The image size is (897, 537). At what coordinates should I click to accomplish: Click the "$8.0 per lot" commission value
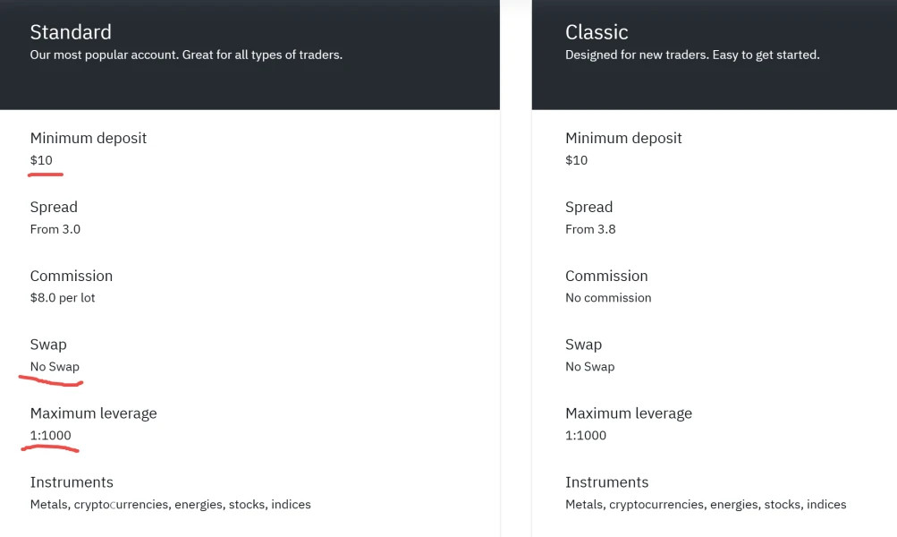point(63,298)
